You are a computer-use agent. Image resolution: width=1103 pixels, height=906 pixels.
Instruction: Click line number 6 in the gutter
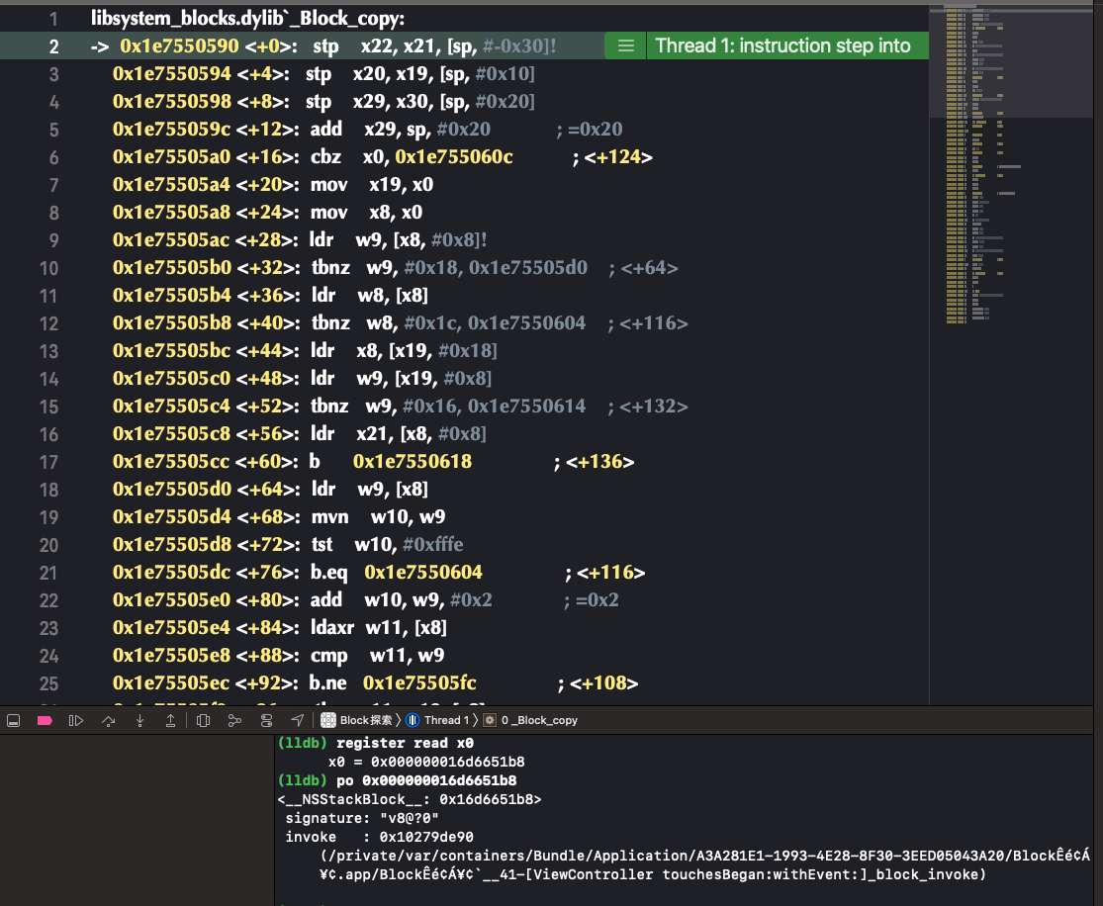54,157
